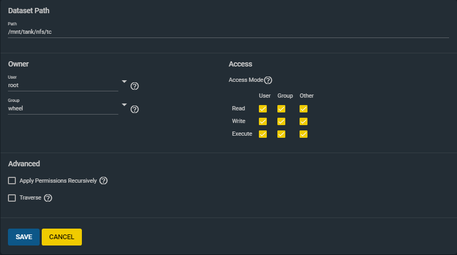Open help tooltip for owner User field
This screenshot has width=457, height=255.
[x=134, y=86]
